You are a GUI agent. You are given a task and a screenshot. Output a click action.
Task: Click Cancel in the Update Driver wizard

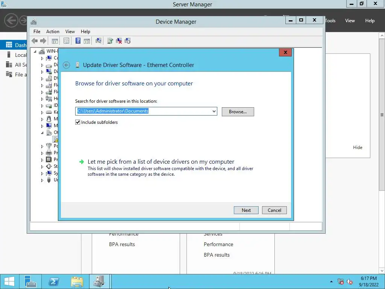click(x=274, y=210)
